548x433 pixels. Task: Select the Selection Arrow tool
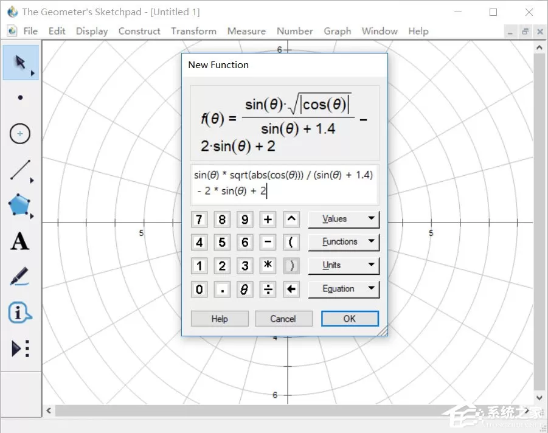point(21,63)
